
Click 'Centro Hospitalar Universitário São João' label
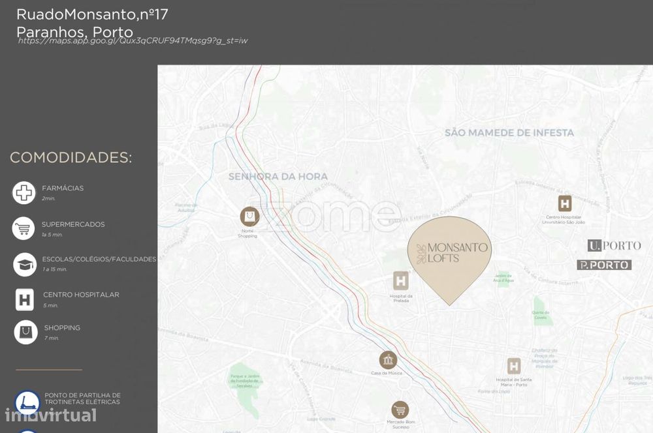(x=564, y=220)
